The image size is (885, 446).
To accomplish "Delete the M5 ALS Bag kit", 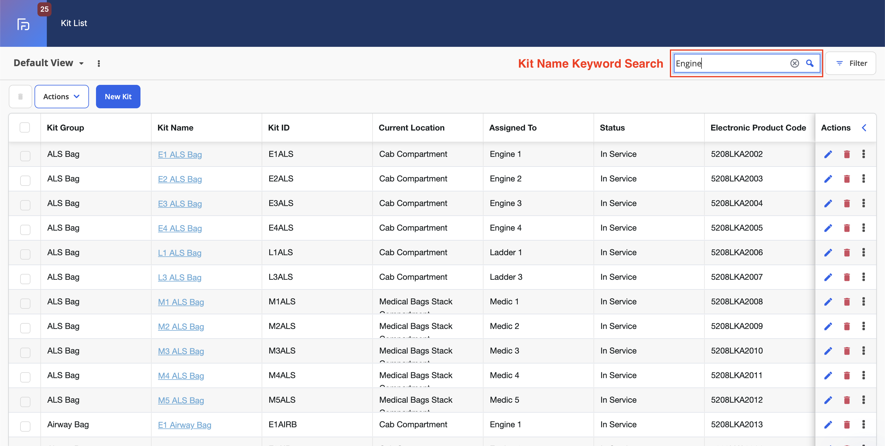I will coord(847,400).
